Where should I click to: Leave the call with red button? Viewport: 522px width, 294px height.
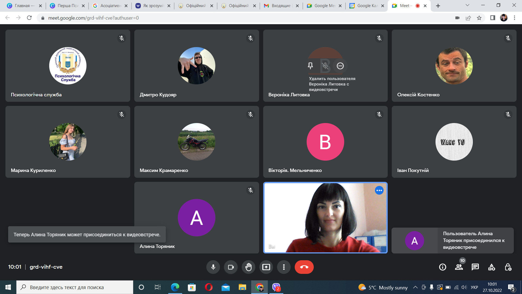click(x=304, y=267)
